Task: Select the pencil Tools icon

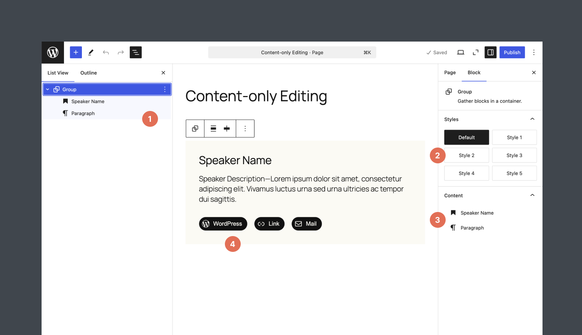Action: pos(91,52)
